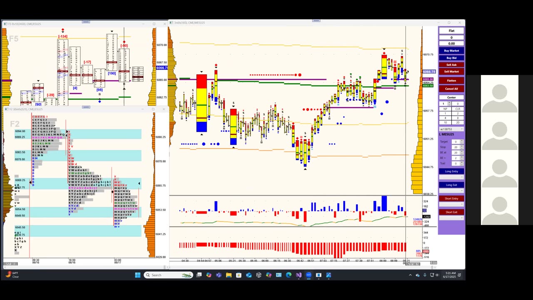Set quantity preset to 20
The image size is (533, 300).
pos(458,122)
